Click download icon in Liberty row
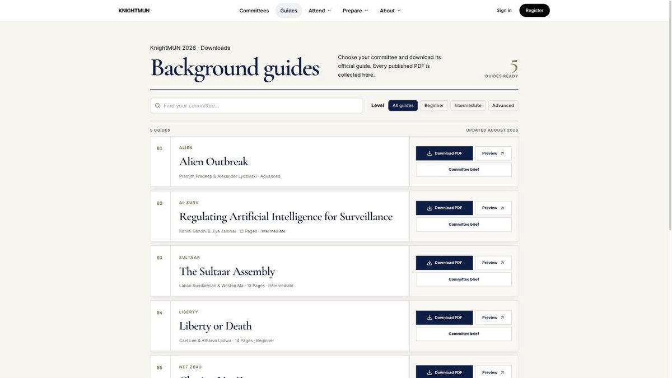672x378 pixels. pyautogui.click(x=430, y=318)
